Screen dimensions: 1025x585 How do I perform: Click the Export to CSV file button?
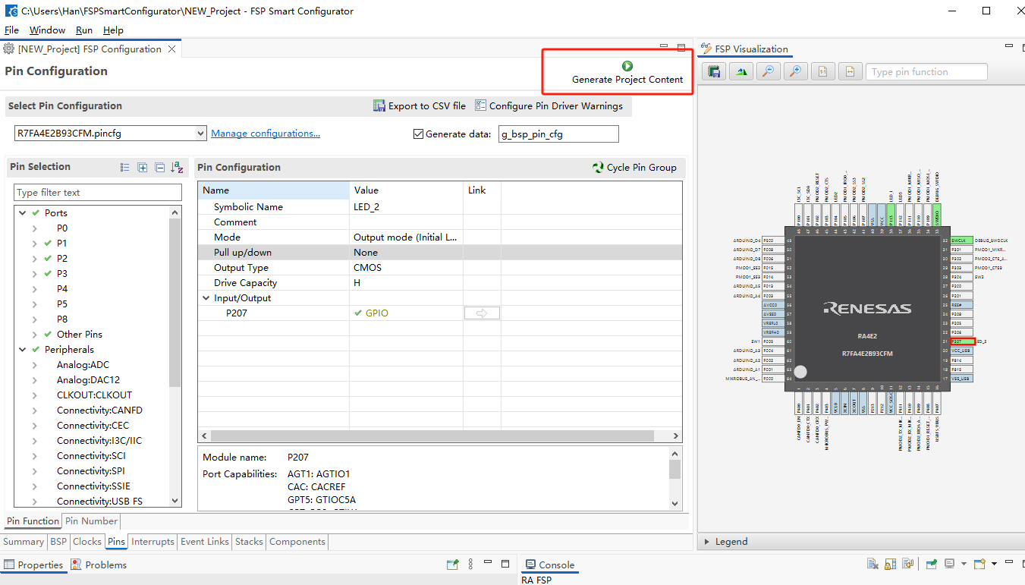pos(420,106)
